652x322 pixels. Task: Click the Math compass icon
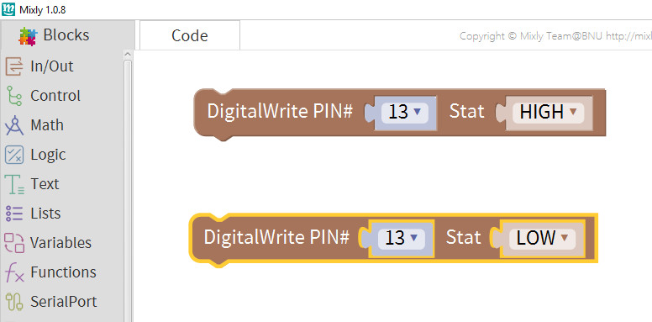14,125
